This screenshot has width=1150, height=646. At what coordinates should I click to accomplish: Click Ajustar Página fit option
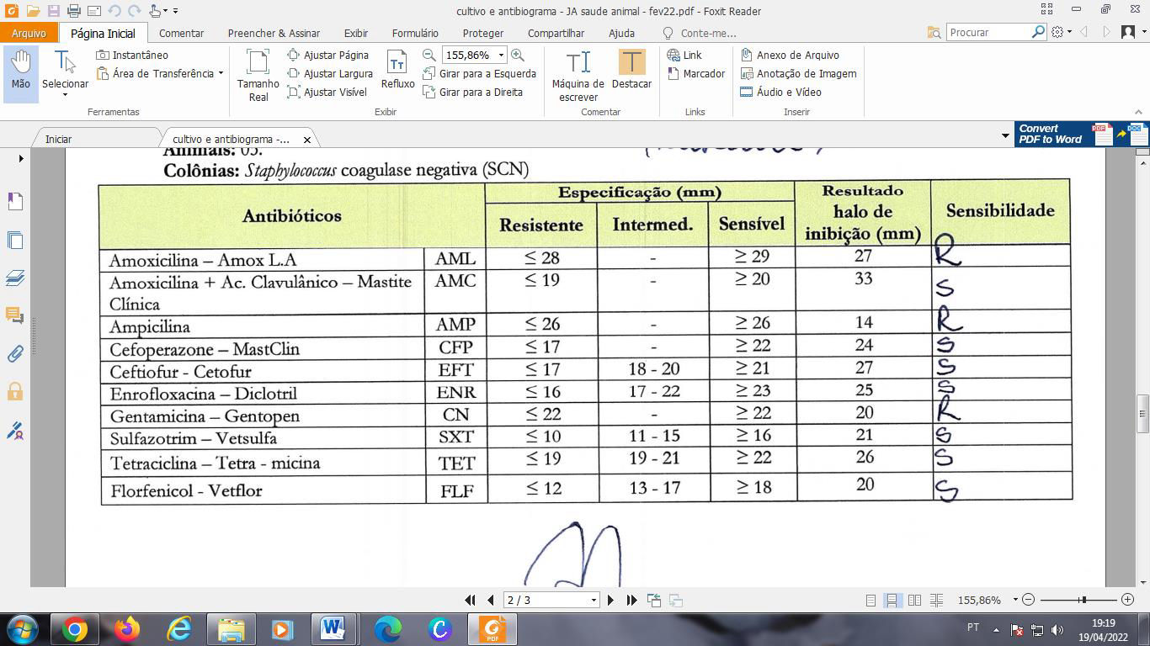coord(328,55)
